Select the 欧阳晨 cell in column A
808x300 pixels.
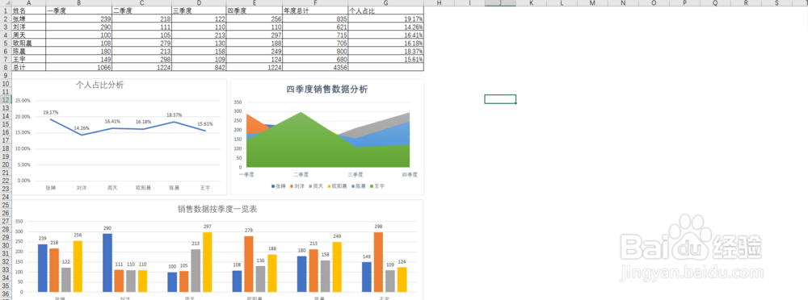pos(29,43)
